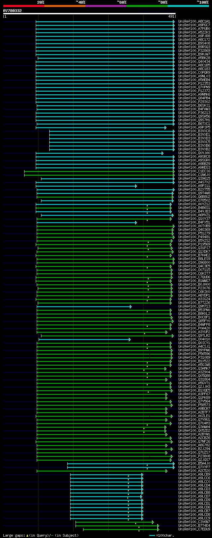Screen dimensions: 212x538
Task: Click the green ~80% identity legend segment
Action: tap(147, 6)
